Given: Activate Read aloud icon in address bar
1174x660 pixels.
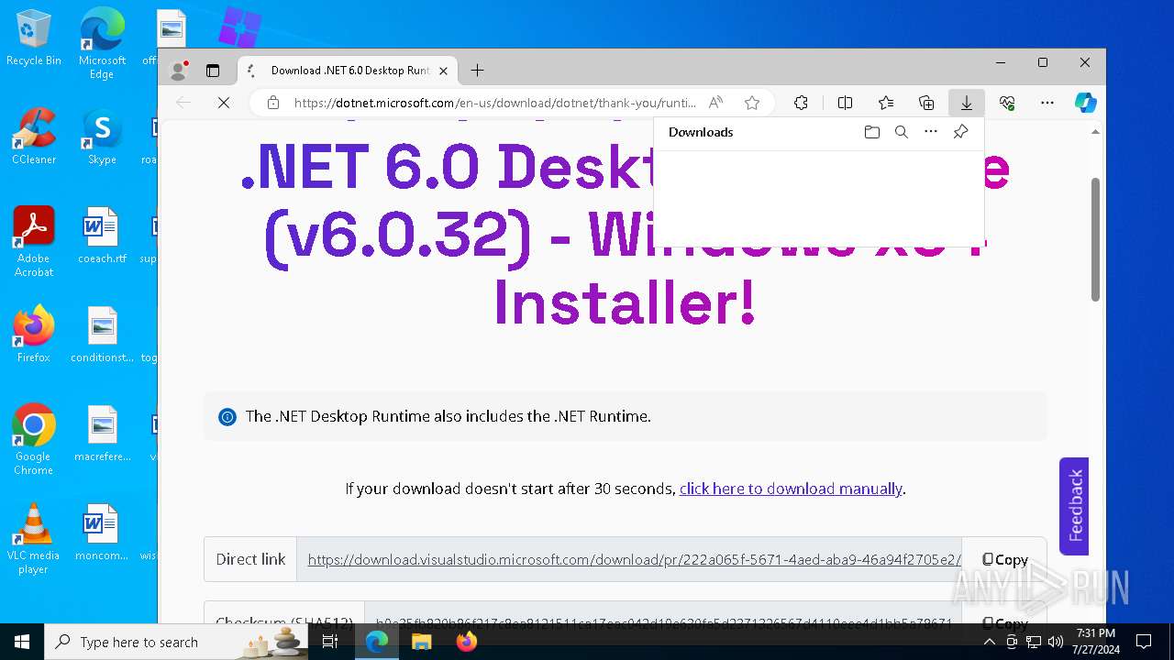Looking at the screenshot, I should (716, 103).
